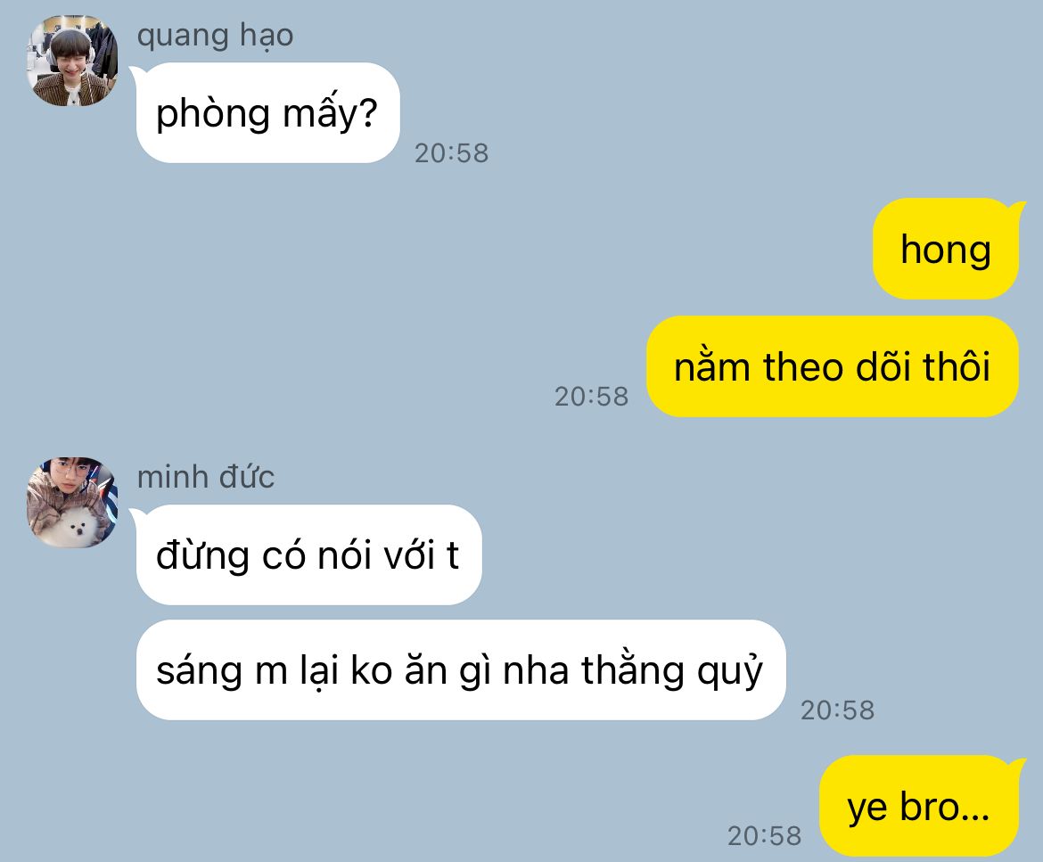Click the timestamp beside the "thằng quỷ" message

click(x=837, y=710)
